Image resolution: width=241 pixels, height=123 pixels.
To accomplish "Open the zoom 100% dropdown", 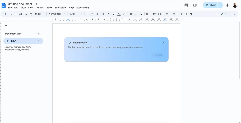I will pos(40,14).
